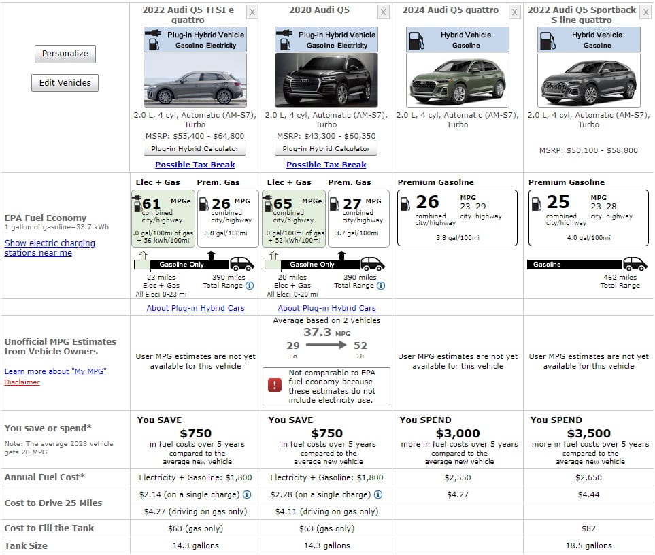View the 2022 Audi Q5 Sportback photo
This screenshot has width=655, height=555.
pyautogui.click(x=588, y=80)
